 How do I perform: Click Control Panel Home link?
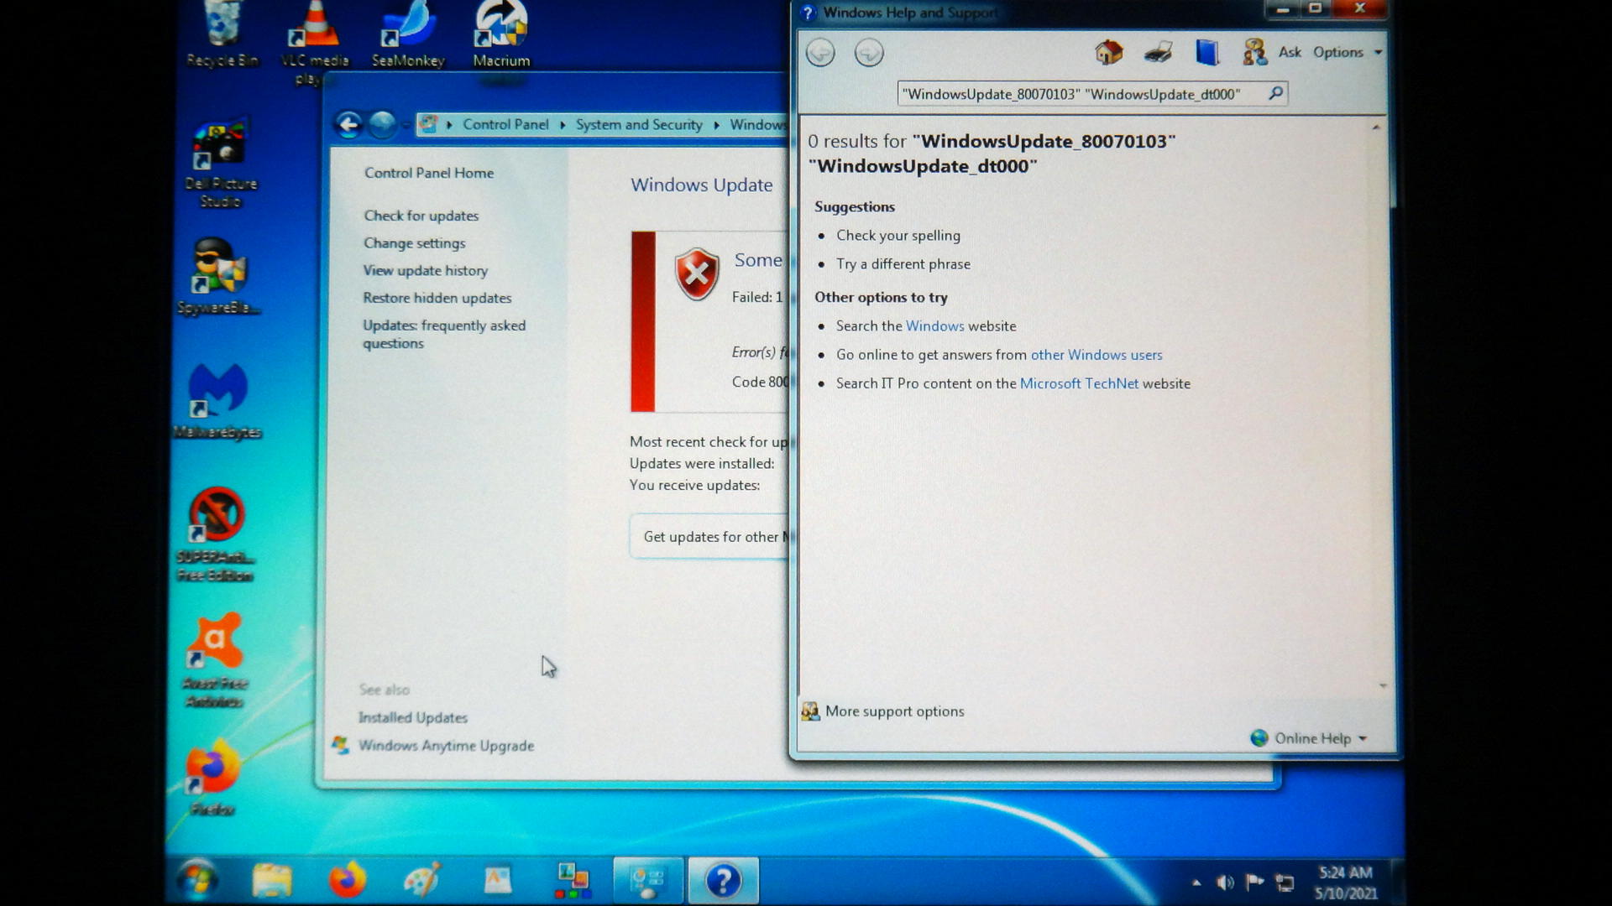pyautogui.click(x=429, y=173)
